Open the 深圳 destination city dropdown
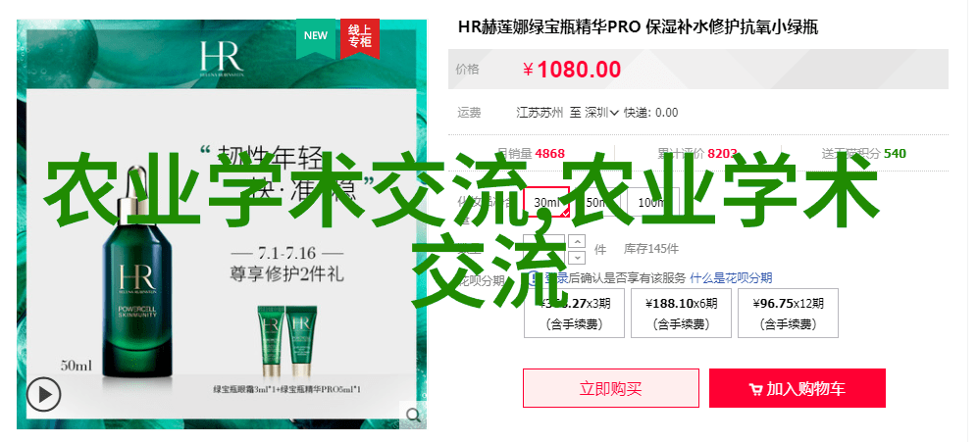 [x=601, y=113]
